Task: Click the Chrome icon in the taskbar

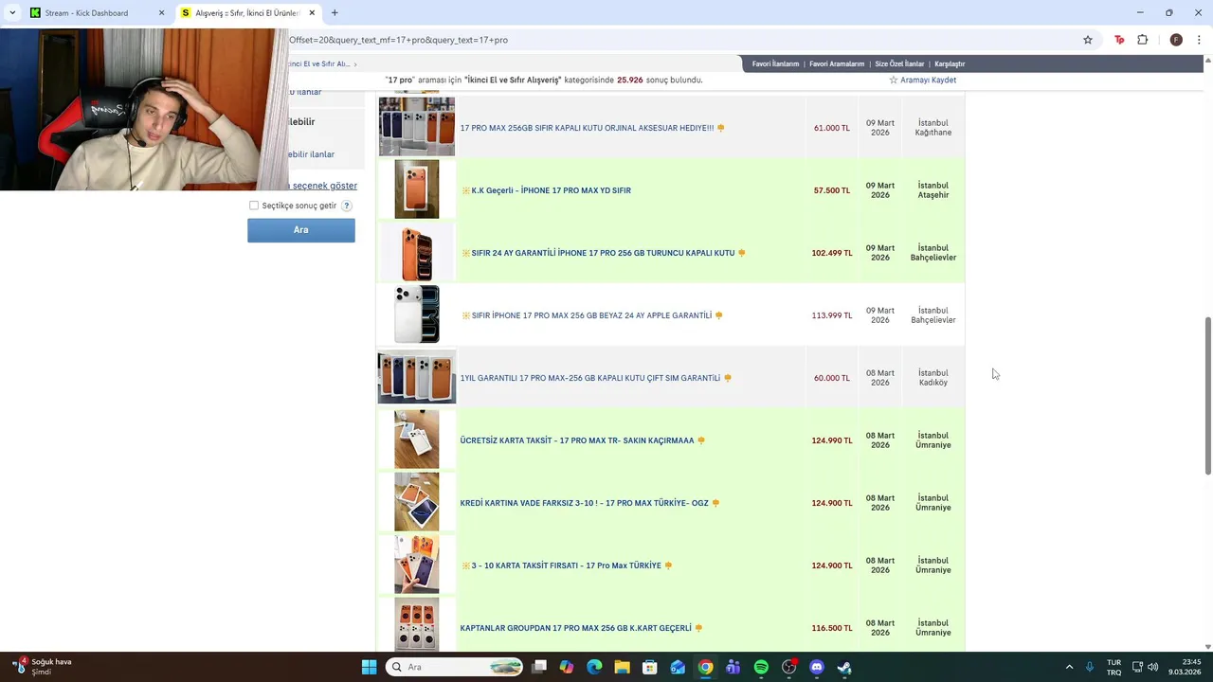Action: [x=705, y=667]
